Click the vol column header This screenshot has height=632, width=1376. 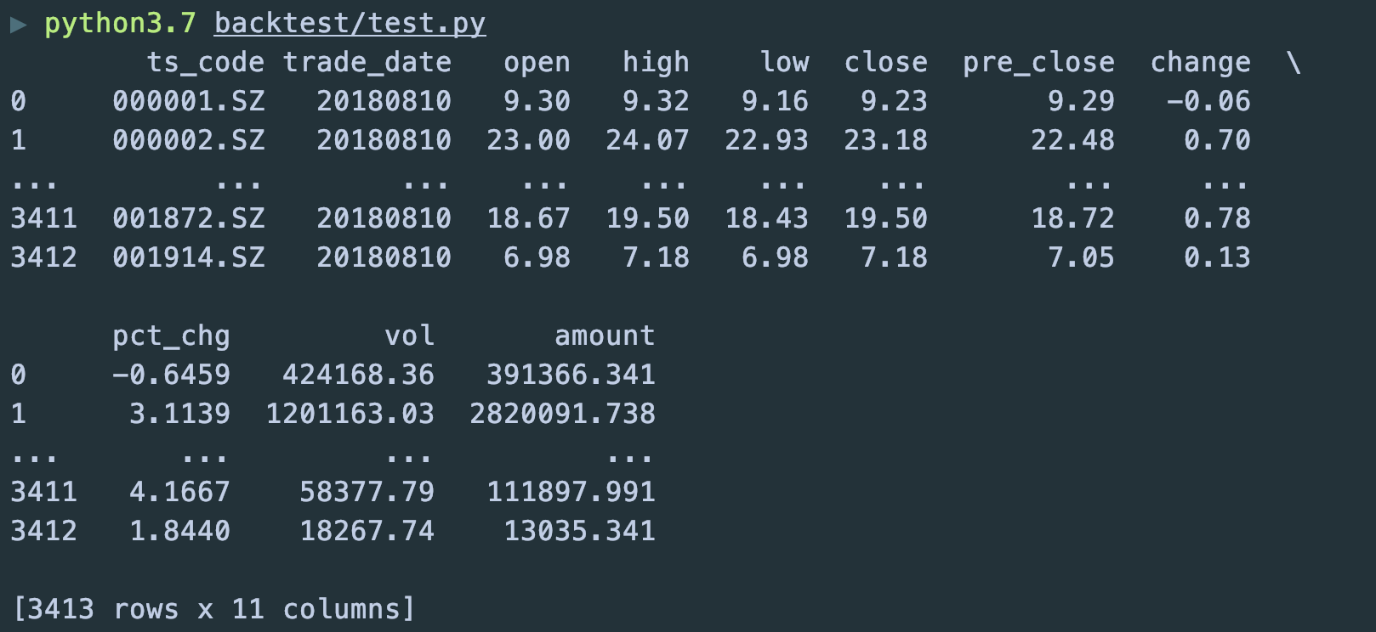(409, 336)
